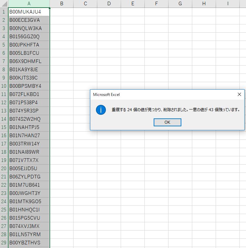This screenshot has width=246, height=248.
Task: Select cell containing B01HNHQC1I
Action: point(29,209)
